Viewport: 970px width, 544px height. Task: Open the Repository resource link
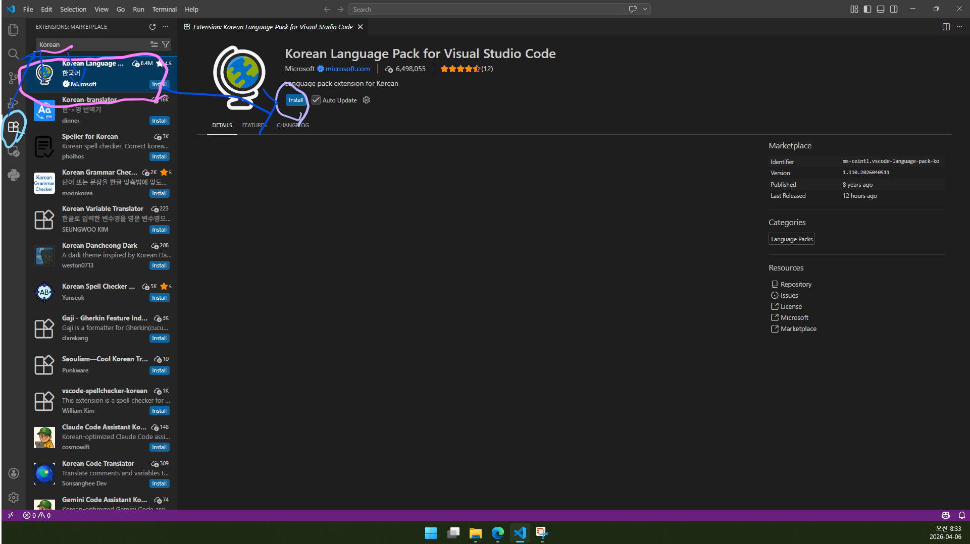[796, 284]
